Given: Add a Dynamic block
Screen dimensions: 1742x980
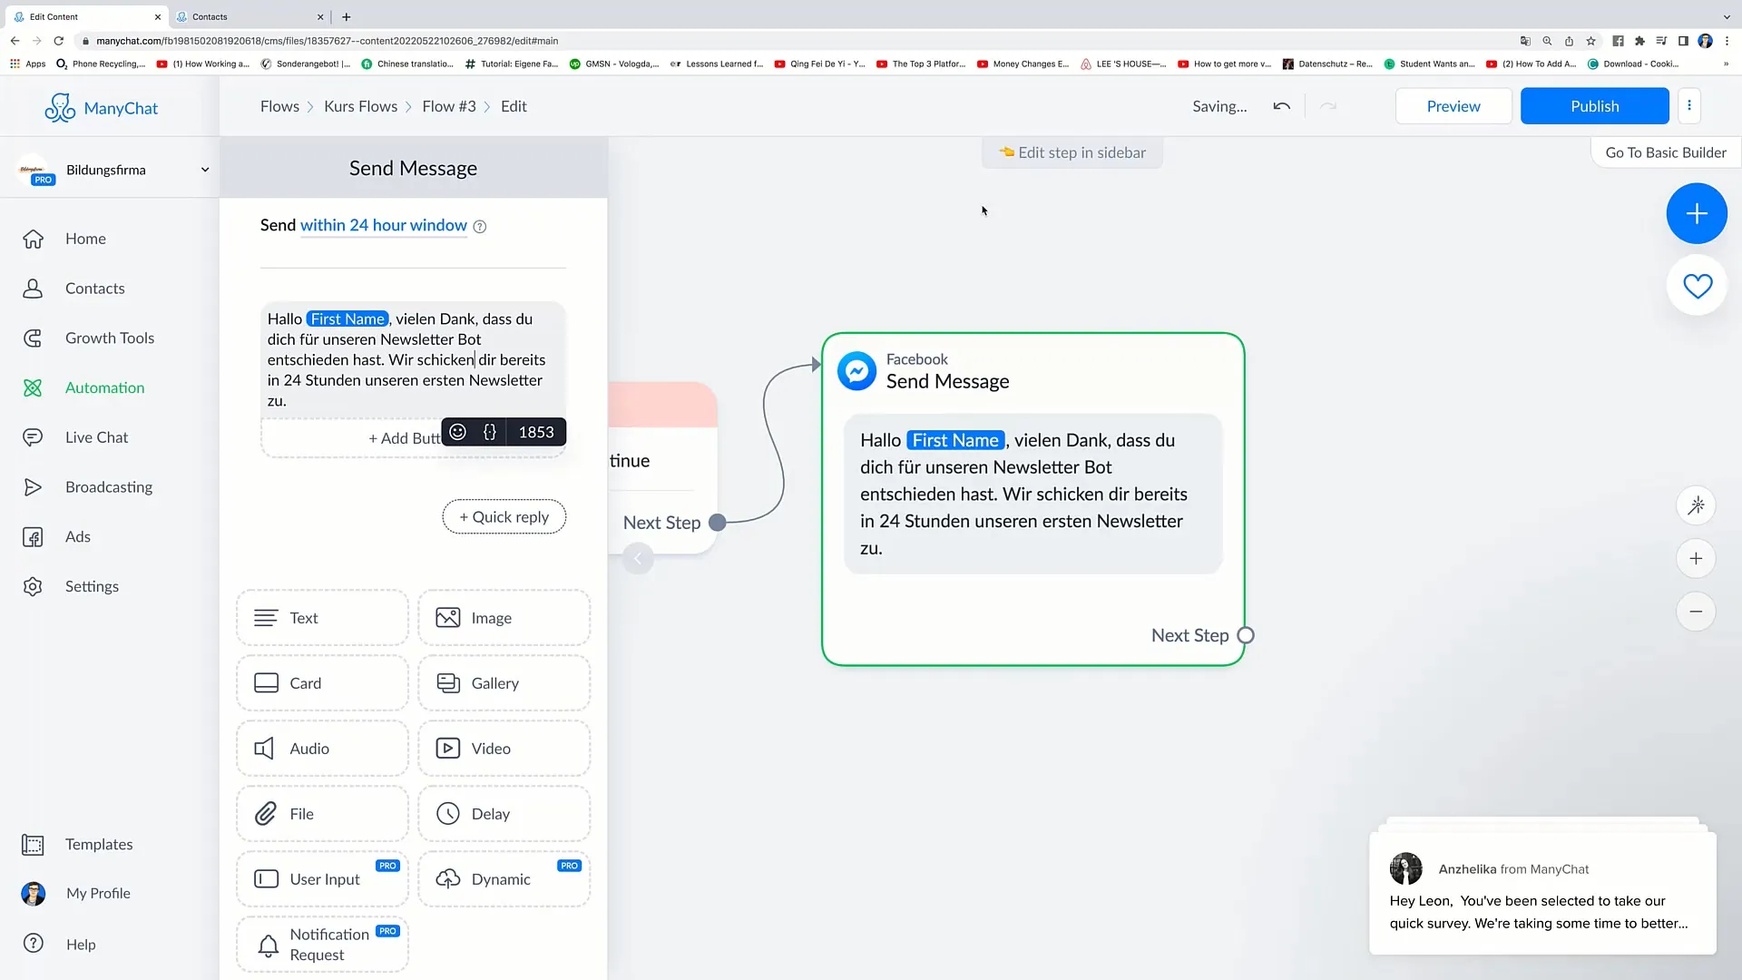Looking at the screenshot, I should point(504,879).
